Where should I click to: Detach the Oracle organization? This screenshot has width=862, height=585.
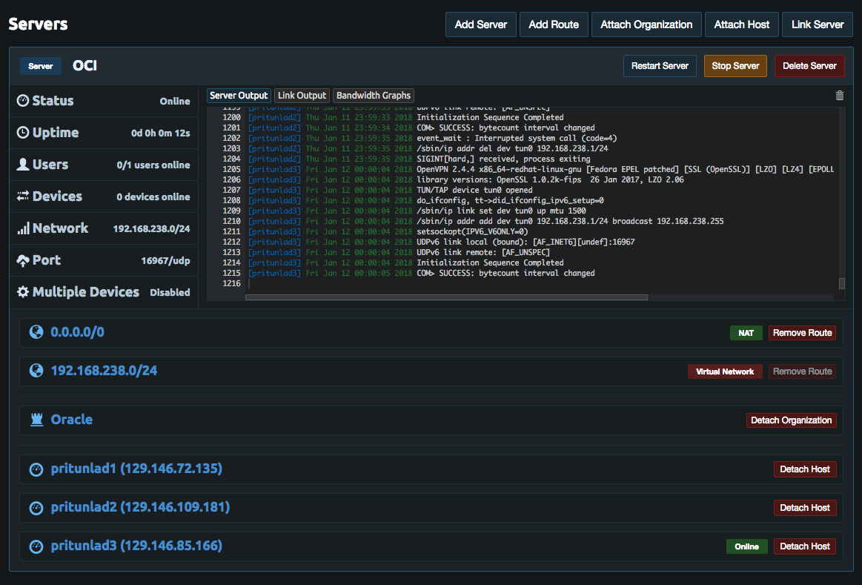[x=791, y=420]
